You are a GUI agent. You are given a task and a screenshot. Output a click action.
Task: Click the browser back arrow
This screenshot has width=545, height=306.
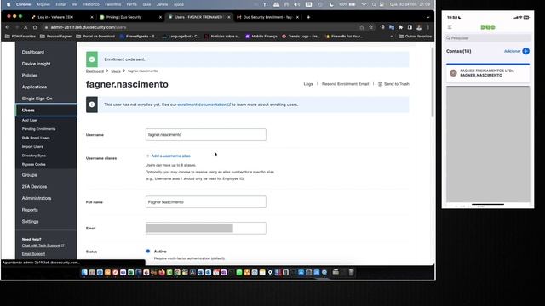pos(8,27)
